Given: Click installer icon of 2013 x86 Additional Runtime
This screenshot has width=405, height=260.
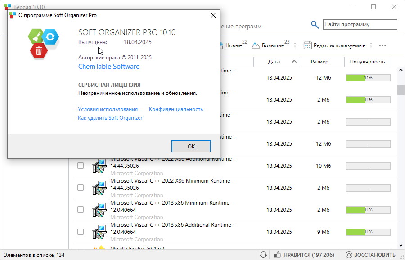Looking at the screenshot, I should [99, 232].
